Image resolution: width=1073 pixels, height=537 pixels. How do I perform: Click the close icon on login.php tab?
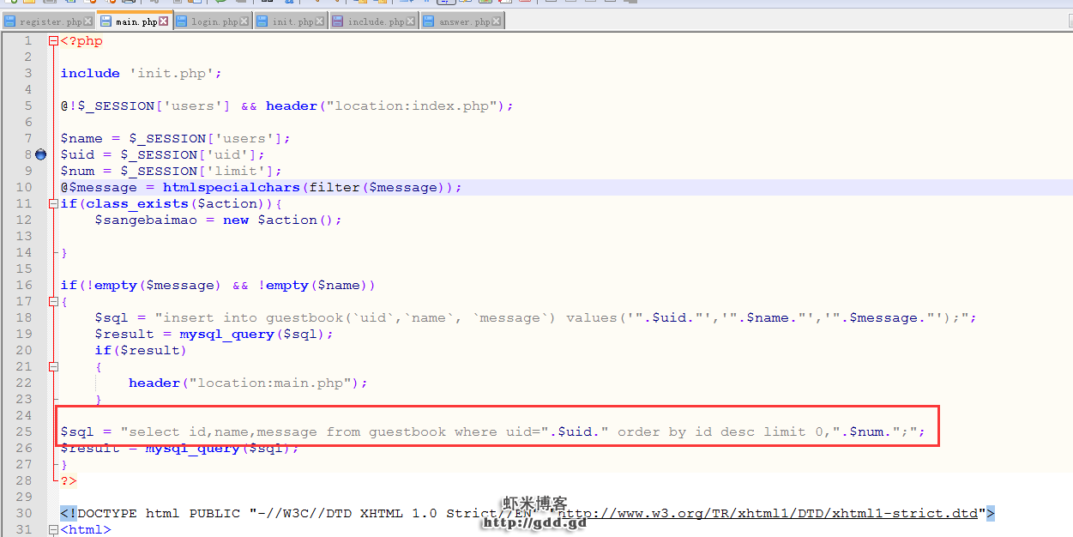tap(244, 21)
